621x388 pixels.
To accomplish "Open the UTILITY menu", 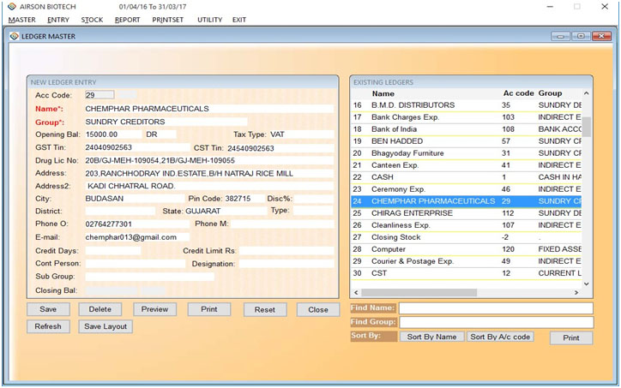I will (x=209, y=20).
